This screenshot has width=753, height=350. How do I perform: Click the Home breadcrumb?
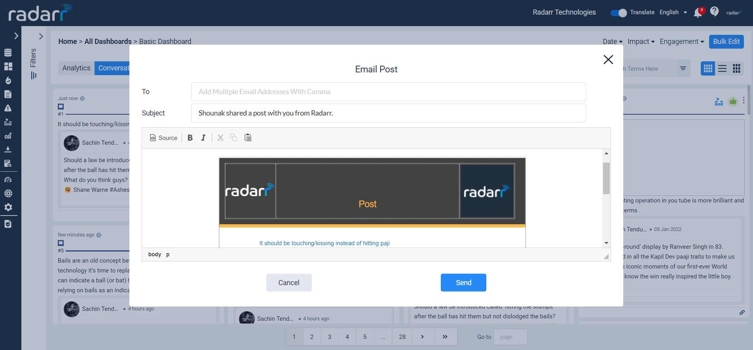pyautogui.click(x=68, y=42)
